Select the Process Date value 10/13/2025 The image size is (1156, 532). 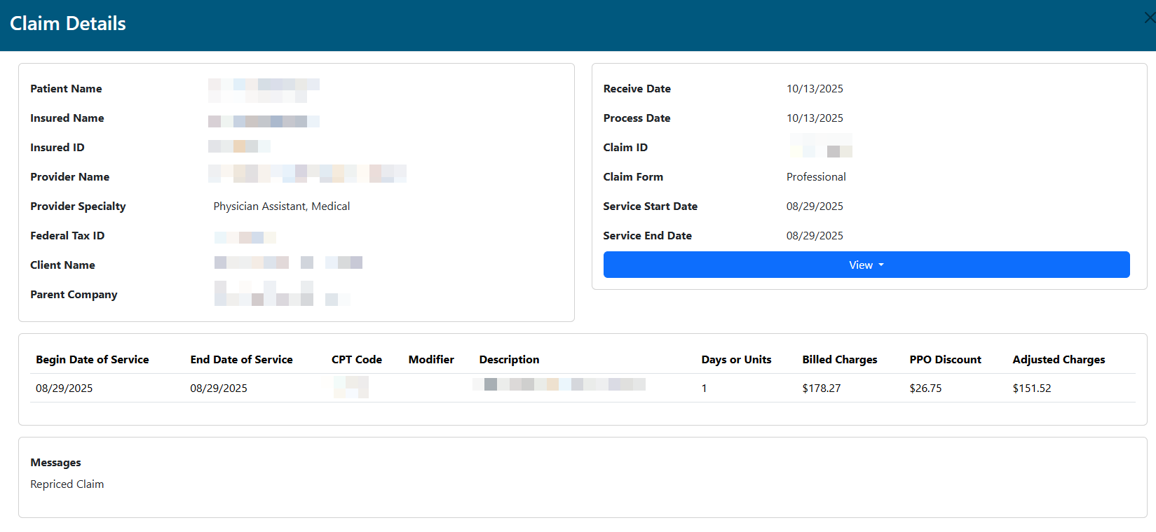(x=815, y=118)
